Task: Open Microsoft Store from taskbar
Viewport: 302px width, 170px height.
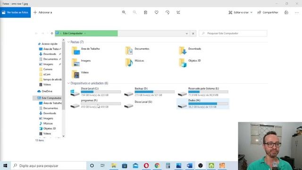Action: tap(125, 166)
